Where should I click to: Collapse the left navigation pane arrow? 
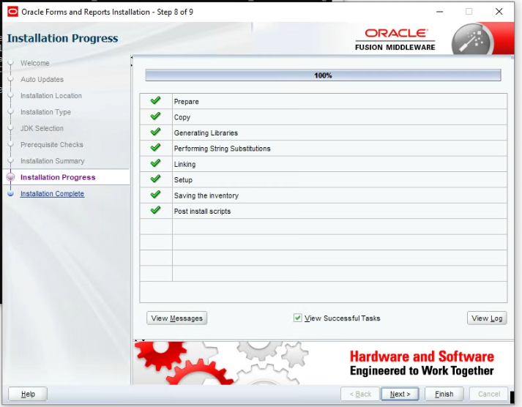[x=132, y=58]
